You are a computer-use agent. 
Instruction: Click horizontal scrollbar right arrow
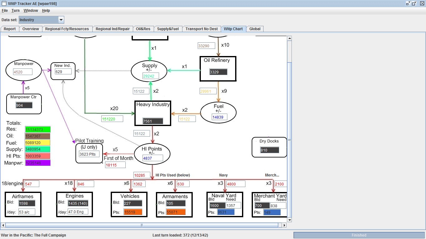coord(284,225)
